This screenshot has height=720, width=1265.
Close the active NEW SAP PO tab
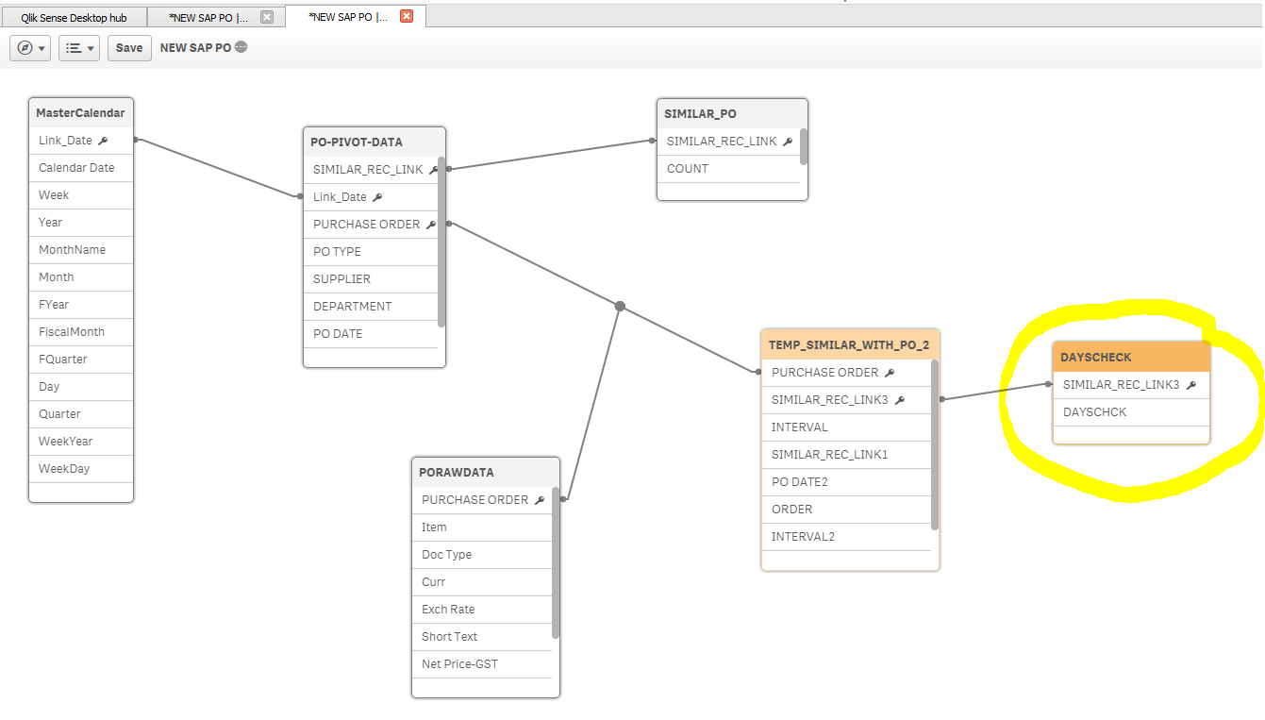tap(407, 16)
